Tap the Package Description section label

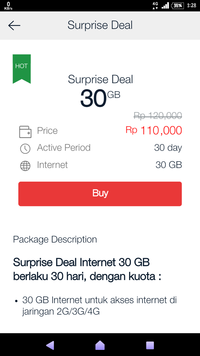(x=55, y=239)
